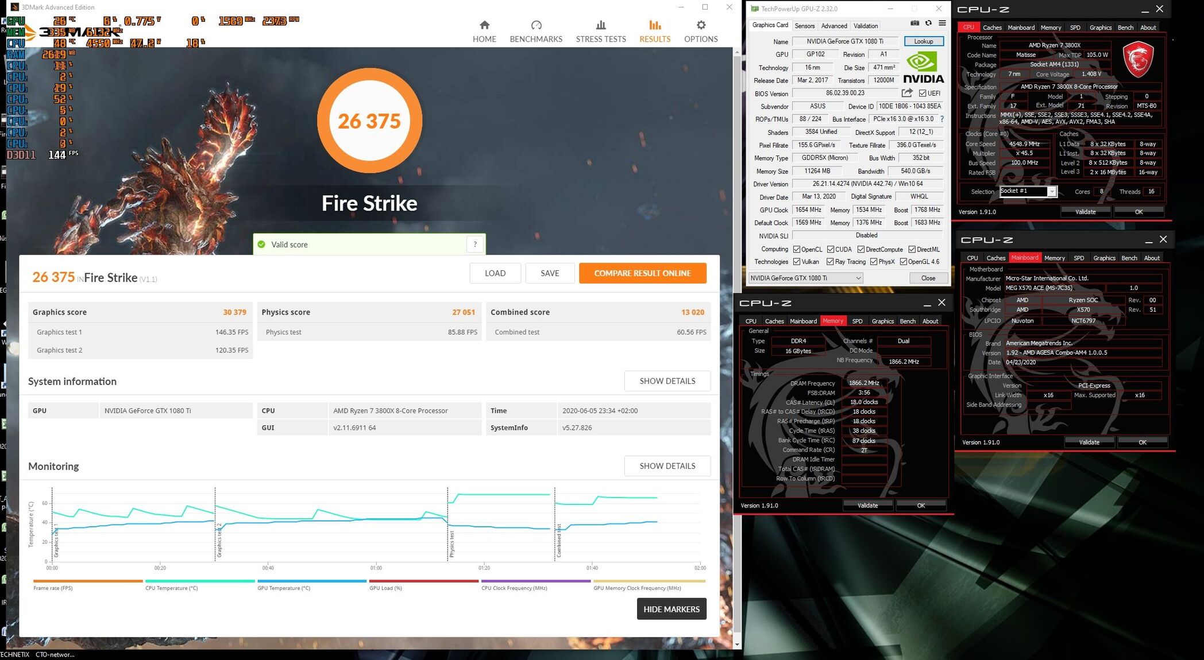Switch to the Sensors tab in GPU-Z
The height and width of the screenshot is (660, 1204).
click(x=804, y=26)
